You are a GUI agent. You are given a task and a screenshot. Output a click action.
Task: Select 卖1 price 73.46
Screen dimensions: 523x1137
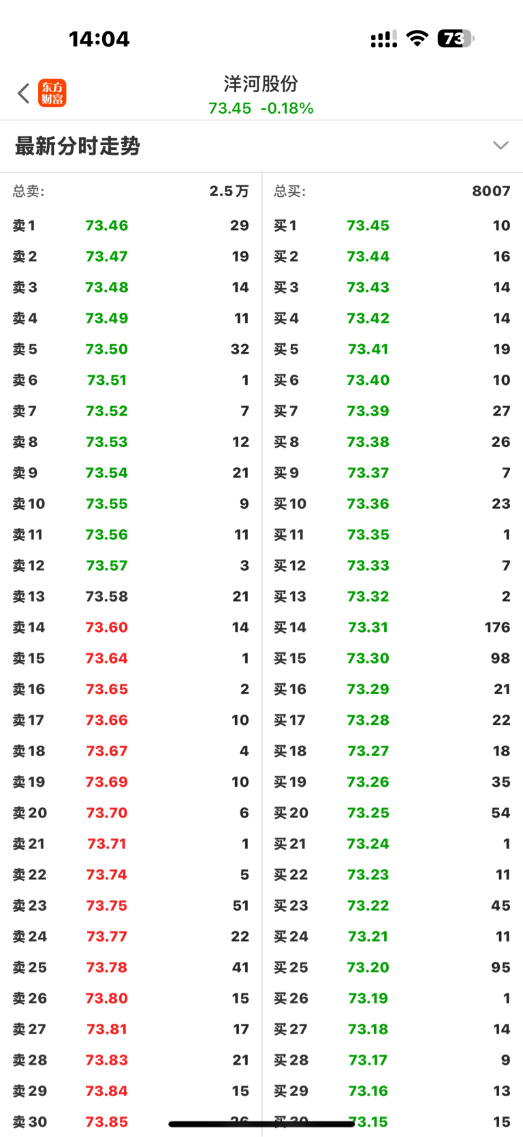107,225
